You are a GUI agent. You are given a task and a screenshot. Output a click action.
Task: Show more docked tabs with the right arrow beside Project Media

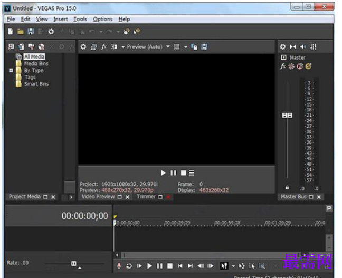(x=71, y=197)
